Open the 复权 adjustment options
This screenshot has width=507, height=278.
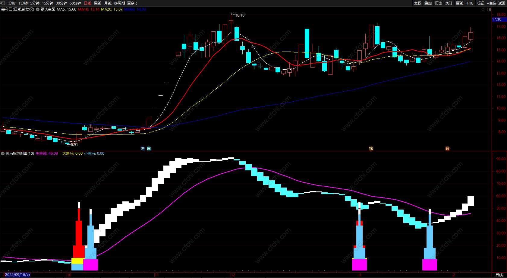click(418, 3)
